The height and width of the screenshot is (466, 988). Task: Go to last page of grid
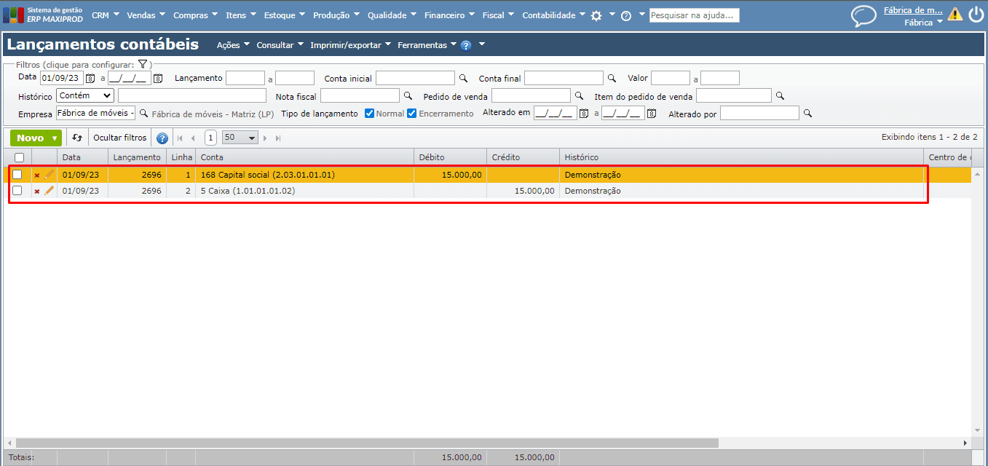pos(278,138)
